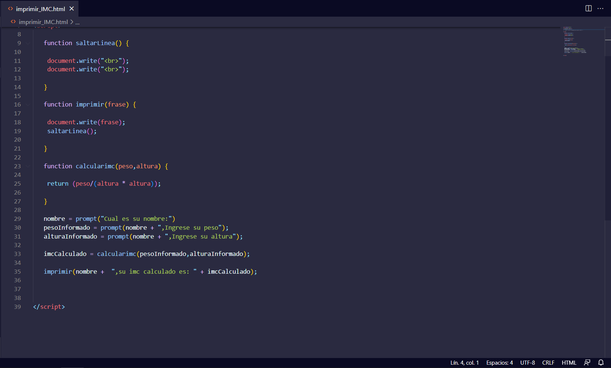Click the Split Editor icon
The image size is (611, 368).
(x=588, y=9)
